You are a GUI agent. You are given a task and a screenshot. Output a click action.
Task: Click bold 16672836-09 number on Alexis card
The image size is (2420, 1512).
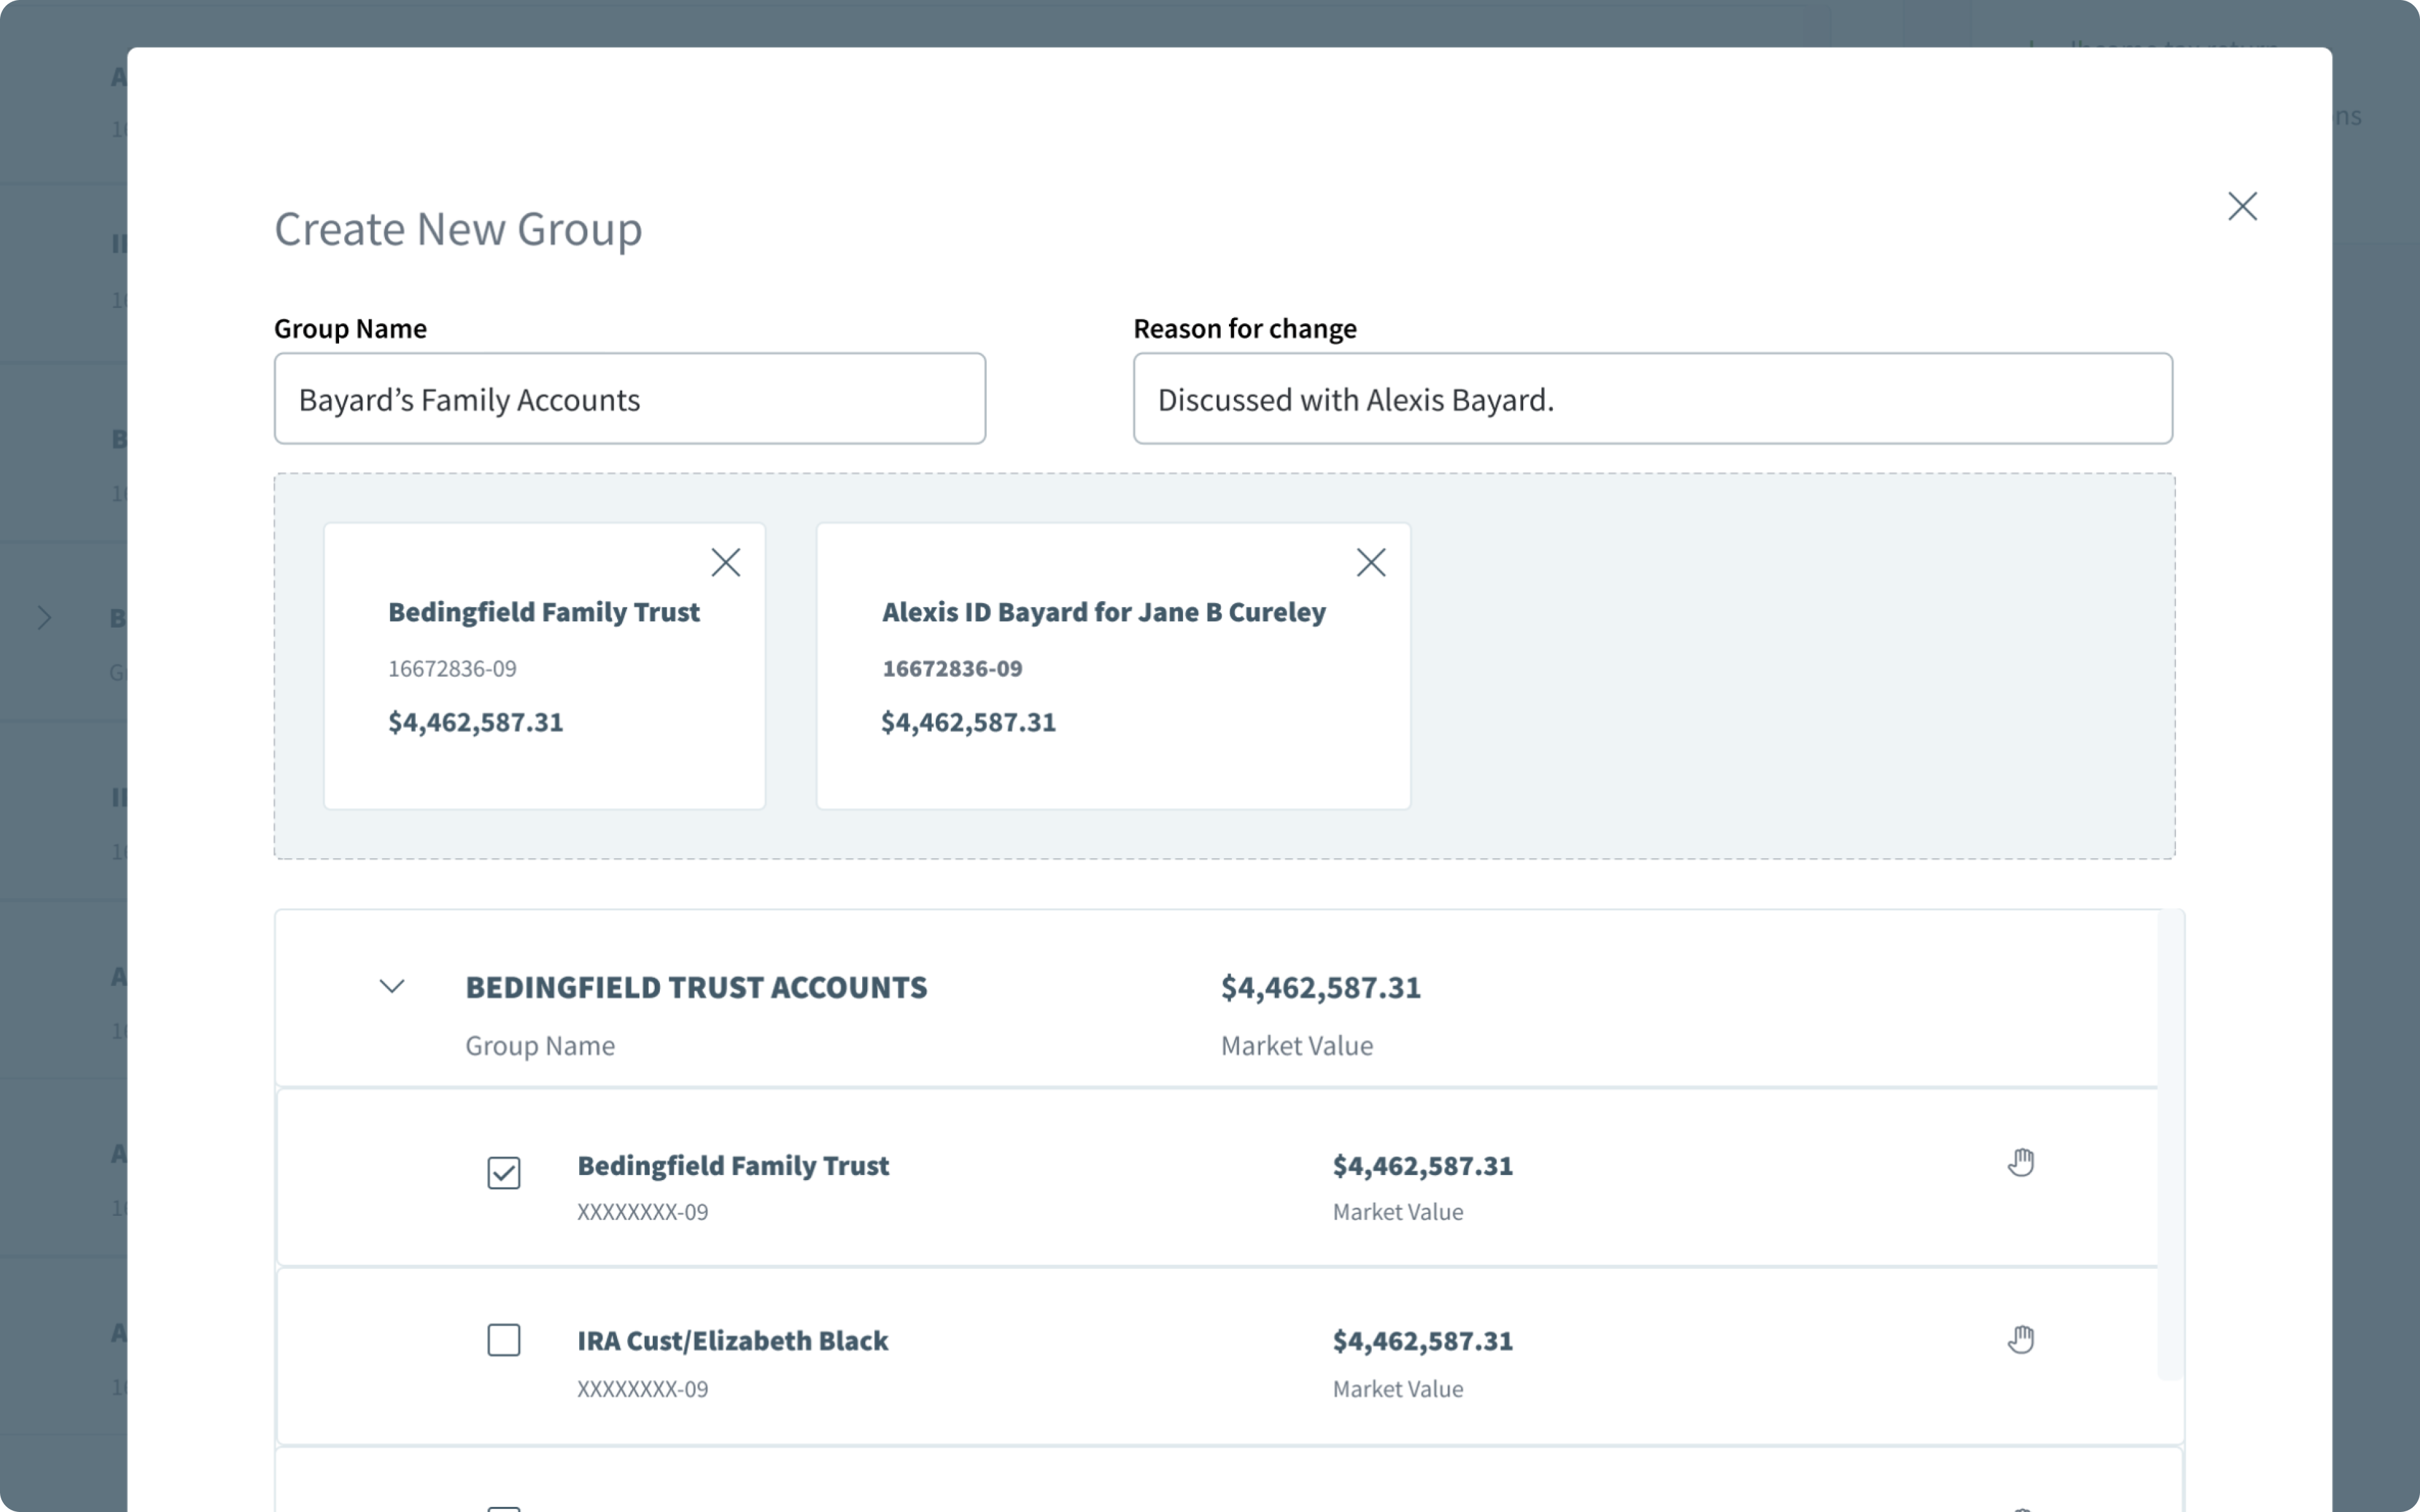[x=952, y=668]
